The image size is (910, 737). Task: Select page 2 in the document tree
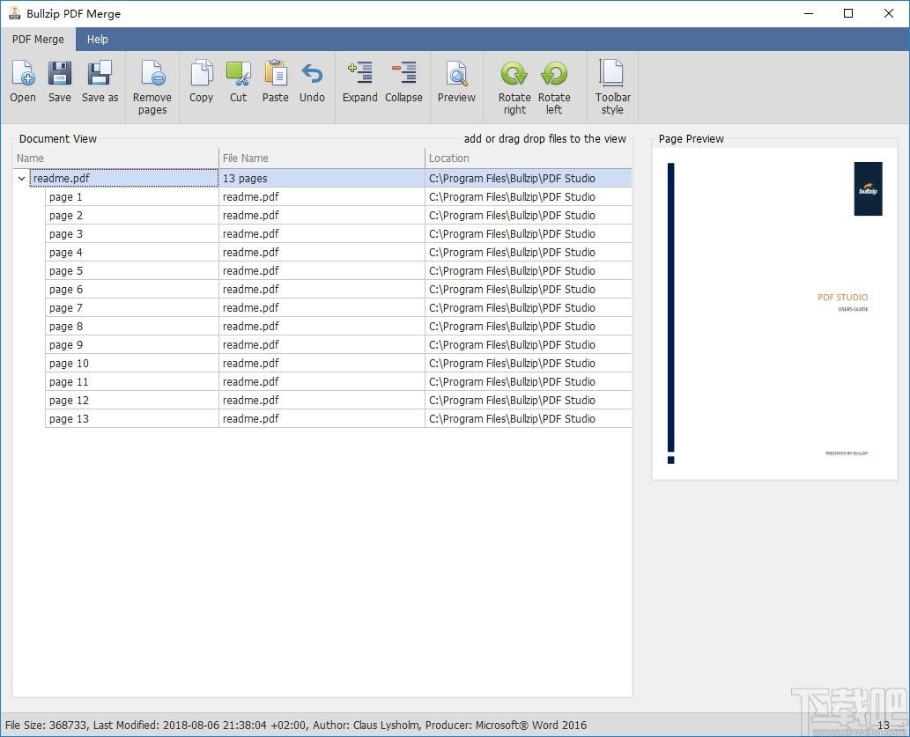65,216
